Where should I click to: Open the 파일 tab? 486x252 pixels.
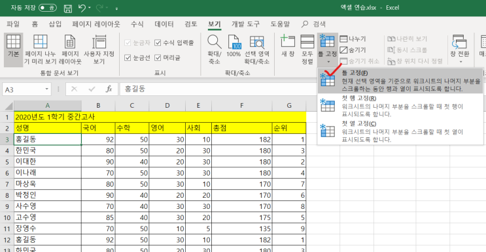(x=13, y=24)
